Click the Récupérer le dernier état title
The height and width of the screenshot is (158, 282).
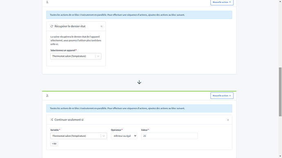coord(70,26)
